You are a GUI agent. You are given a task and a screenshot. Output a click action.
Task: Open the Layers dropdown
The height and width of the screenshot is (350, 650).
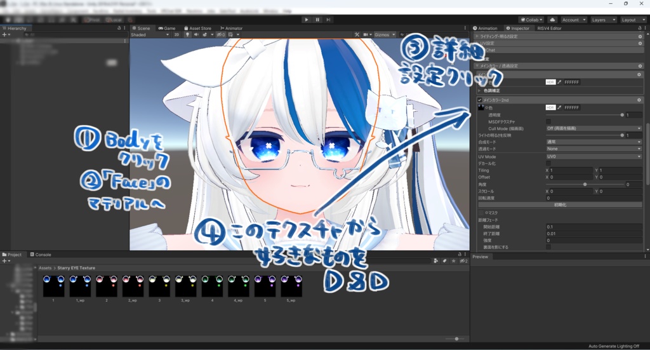point(603,20)
